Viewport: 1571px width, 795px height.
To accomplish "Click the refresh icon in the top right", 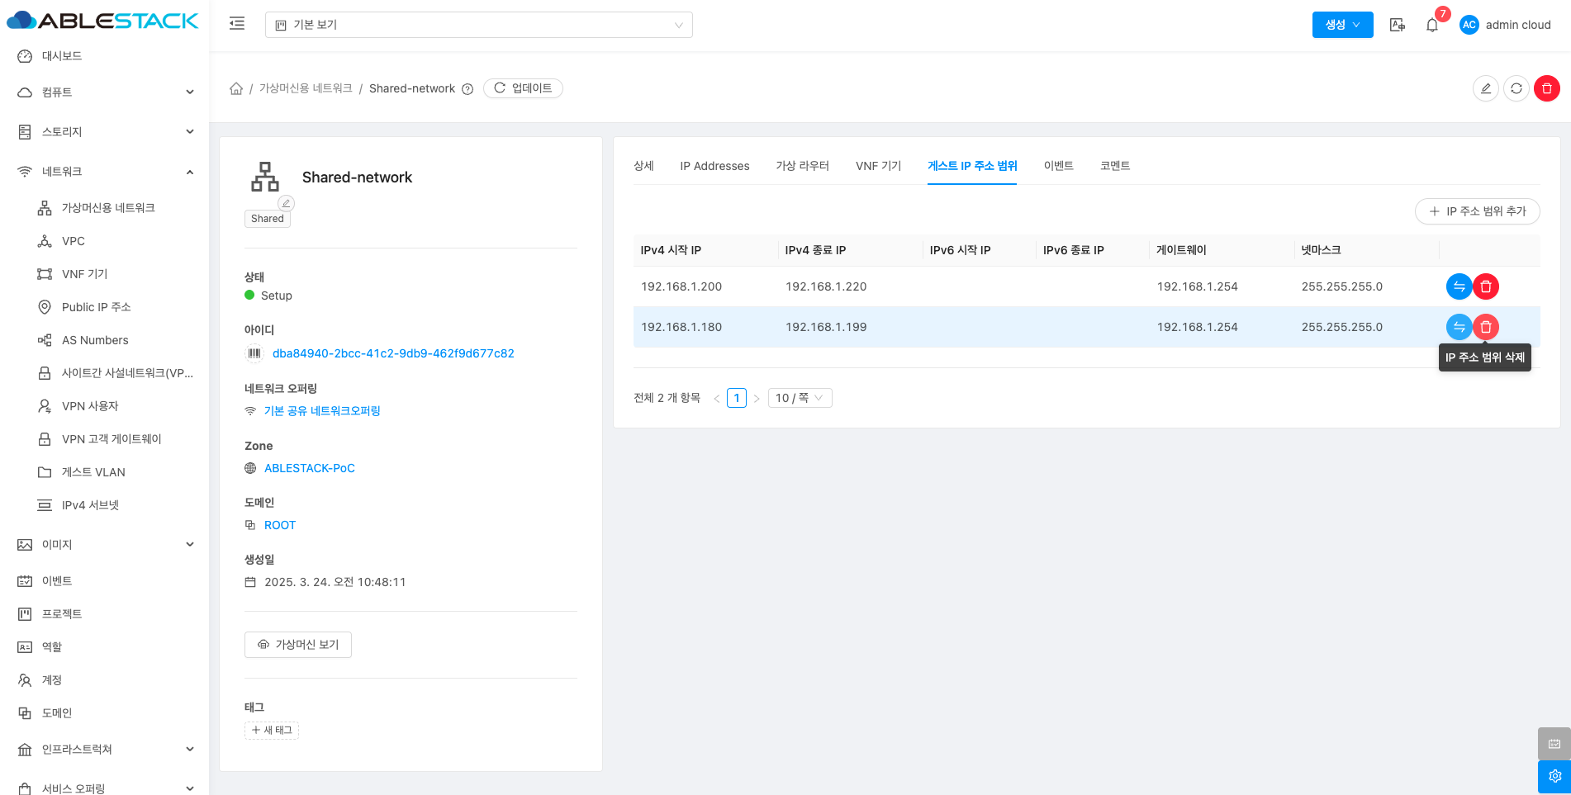I will pyautogui.click(x=1516, y=88).
